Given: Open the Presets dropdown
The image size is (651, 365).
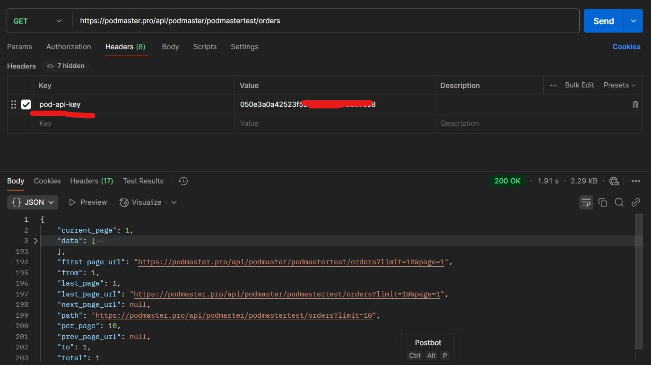Looking at the screenshot, I should click(620, 85).
